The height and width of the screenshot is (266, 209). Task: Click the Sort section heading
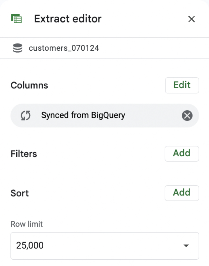pyautogui.click(x=20, y=193)
